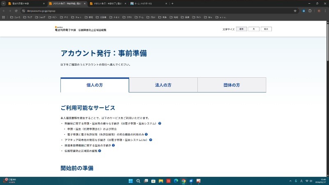The image size is (329, 185).
Task: Click help icon next to 照会機能の利用のみ
Action: [146, 134]
